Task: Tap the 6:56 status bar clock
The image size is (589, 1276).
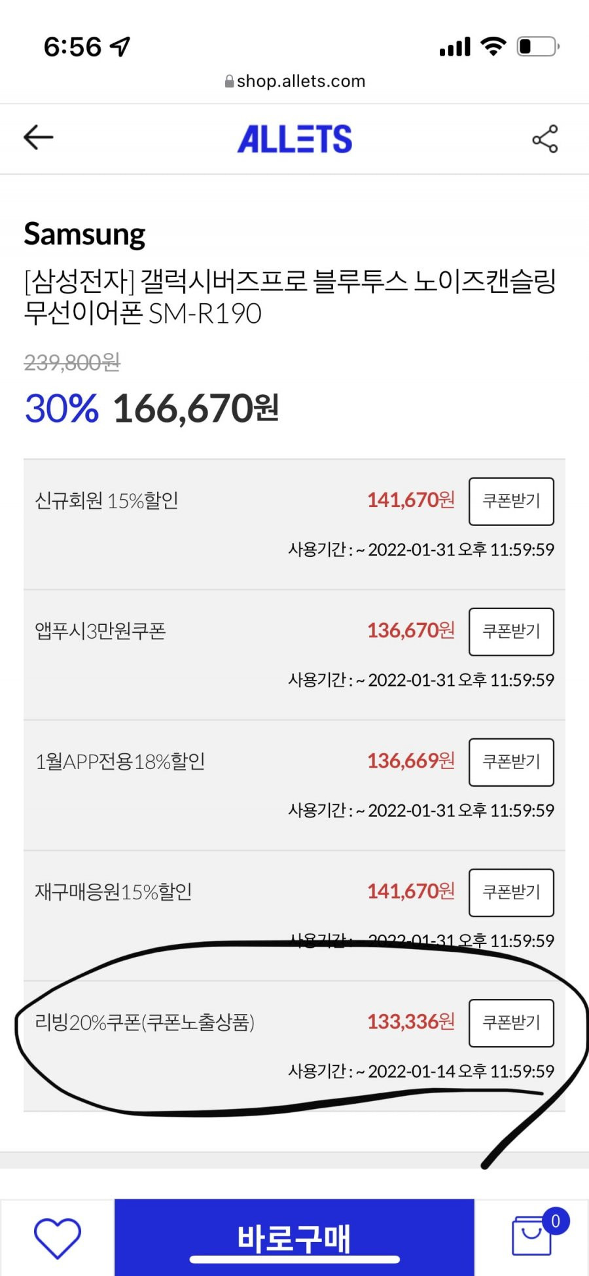Action: [72, 47]
